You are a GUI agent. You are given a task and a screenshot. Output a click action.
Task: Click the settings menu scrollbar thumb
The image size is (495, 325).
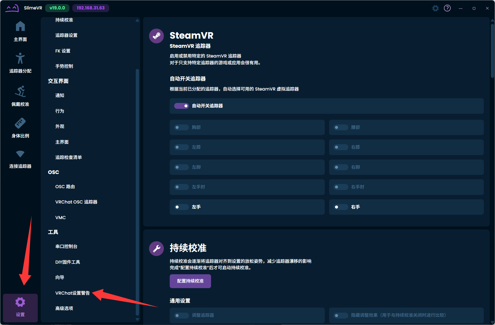[x=137, y=192]
